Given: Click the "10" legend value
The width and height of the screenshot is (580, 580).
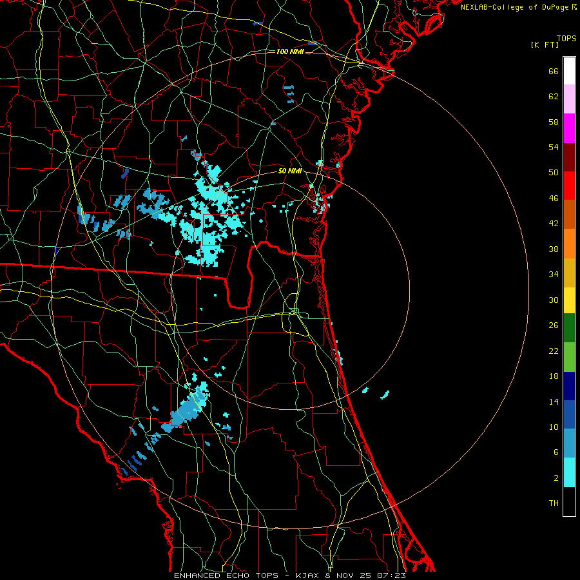Looking at the screenshot, I should (554, 427).
